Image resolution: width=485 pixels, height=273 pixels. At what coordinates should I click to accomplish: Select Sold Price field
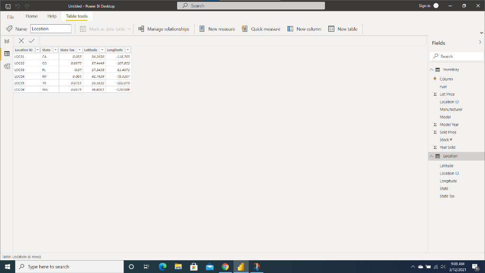[448, 132]
